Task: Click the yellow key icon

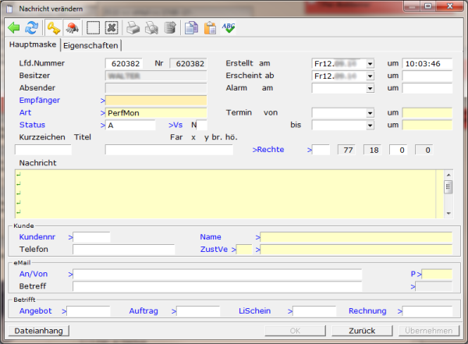Action: (x=53, y=28)
